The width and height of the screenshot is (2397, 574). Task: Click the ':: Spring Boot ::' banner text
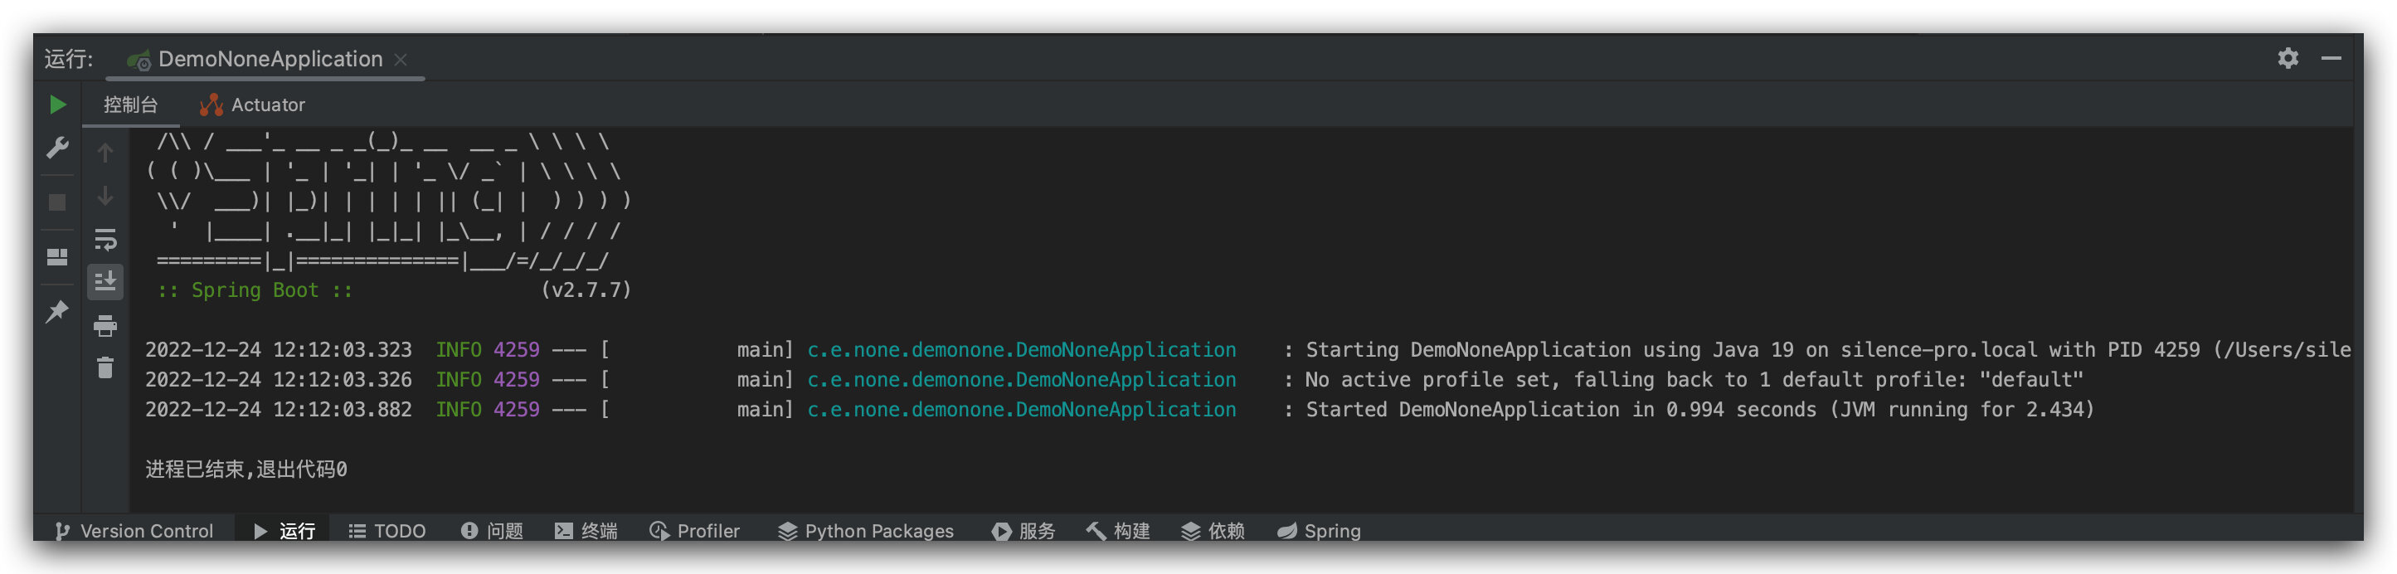(x=255, y=291)
